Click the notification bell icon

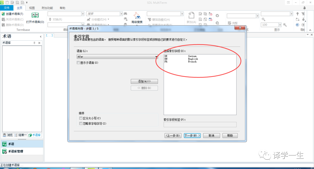304,8
